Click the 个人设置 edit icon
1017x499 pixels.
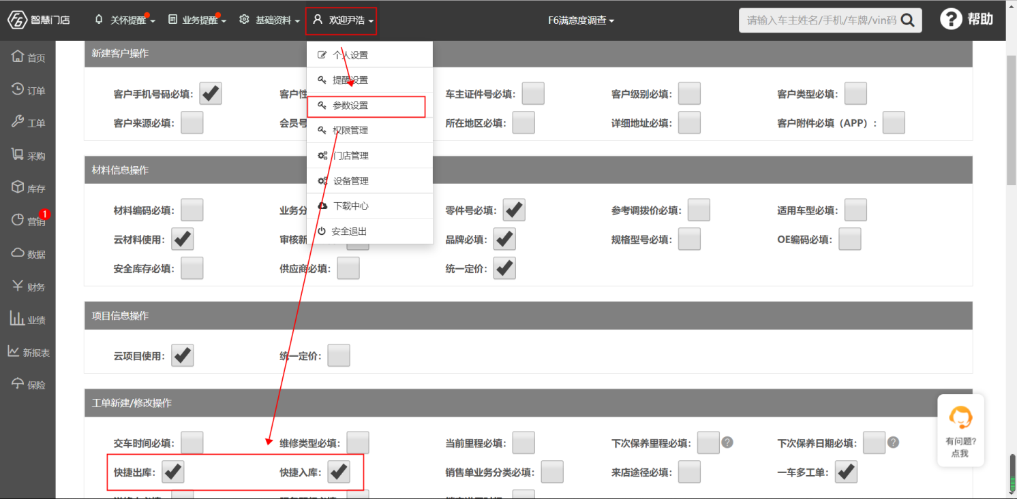[x=322, y=55]
